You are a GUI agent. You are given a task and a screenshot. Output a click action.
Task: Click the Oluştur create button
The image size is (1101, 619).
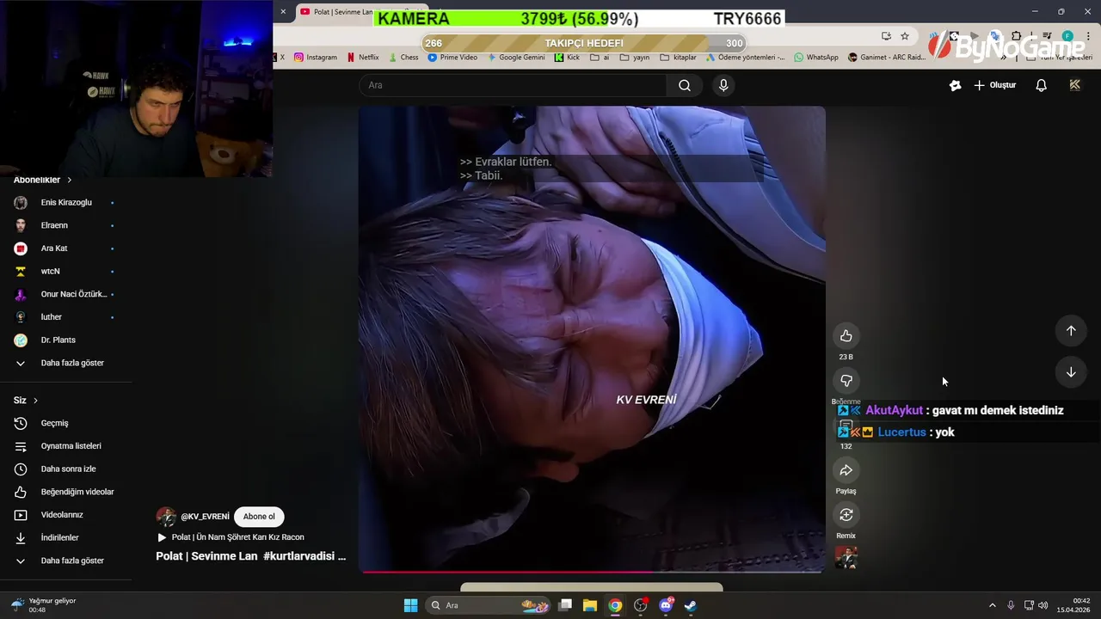995,85
